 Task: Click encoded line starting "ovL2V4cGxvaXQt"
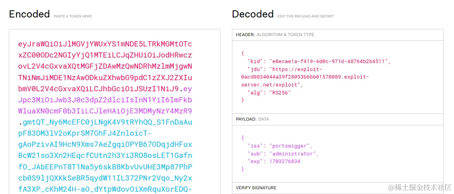click(105, 67)
